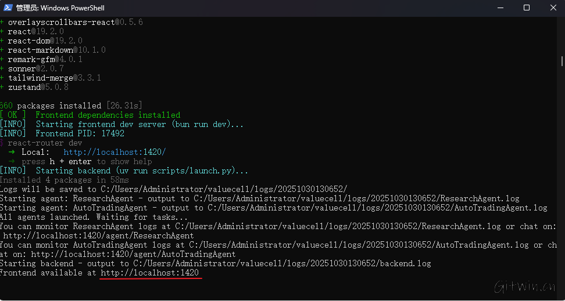Close the Windows PowerShell window
Image resolution: width=565 pixels, height=301 pixels.
(552, 8)
